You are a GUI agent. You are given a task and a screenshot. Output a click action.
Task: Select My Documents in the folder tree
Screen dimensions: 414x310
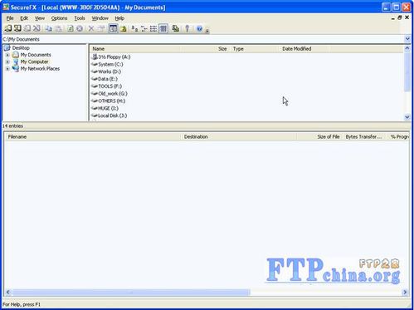click(x=36, y=55)
